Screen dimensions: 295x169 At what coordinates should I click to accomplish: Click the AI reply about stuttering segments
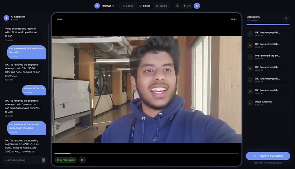pyautogui.click(x=22, y=146)
